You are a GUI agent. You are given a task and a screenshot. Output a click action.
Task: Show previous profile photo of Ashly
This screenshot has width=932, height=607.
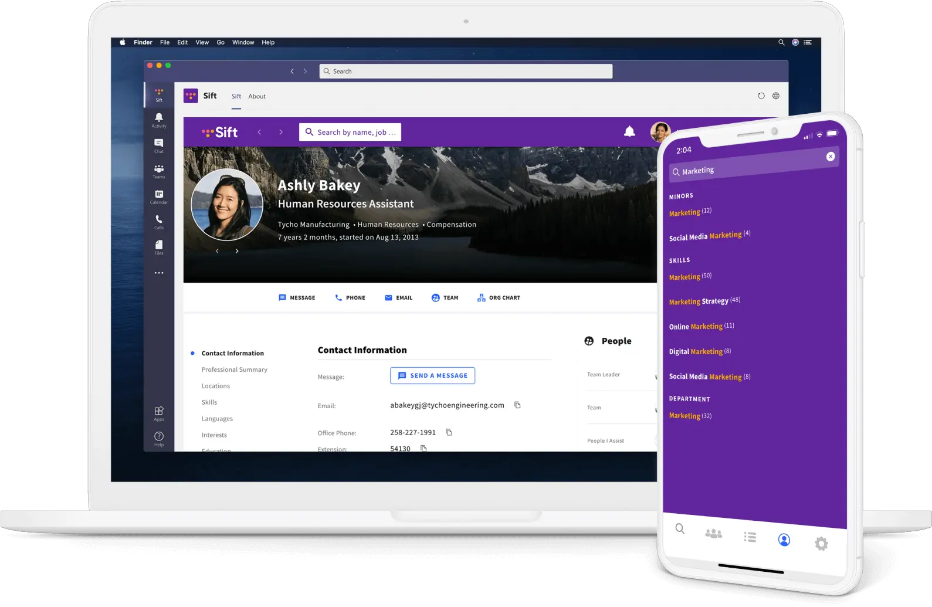coord(217,251)
